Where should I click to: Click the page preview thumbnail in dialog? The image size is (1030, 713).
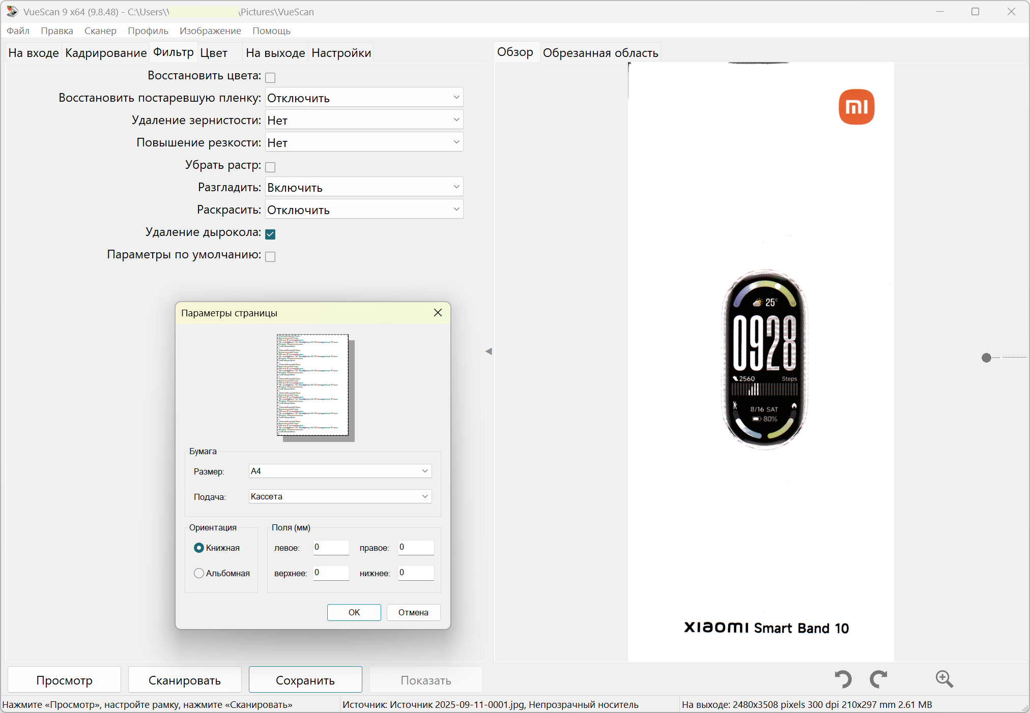pyautogui.click(x=313, y=385)
